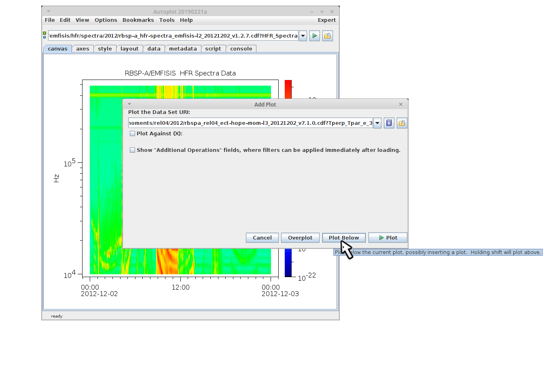Click the Plot Below button

tap(344, 238)
